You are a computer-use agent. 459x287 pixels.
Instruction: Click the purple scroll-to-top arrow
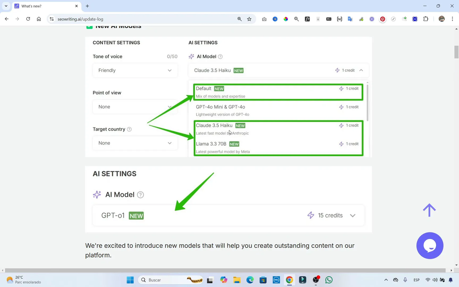[429, 210]
